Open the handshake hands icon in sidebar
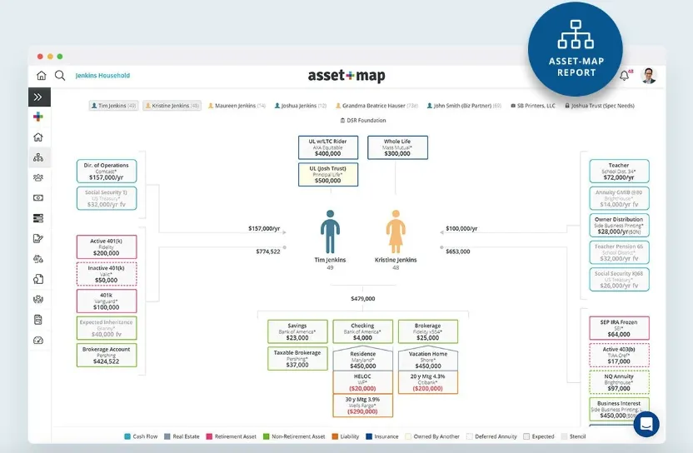 pyautogui.click(x=38, y=300)
